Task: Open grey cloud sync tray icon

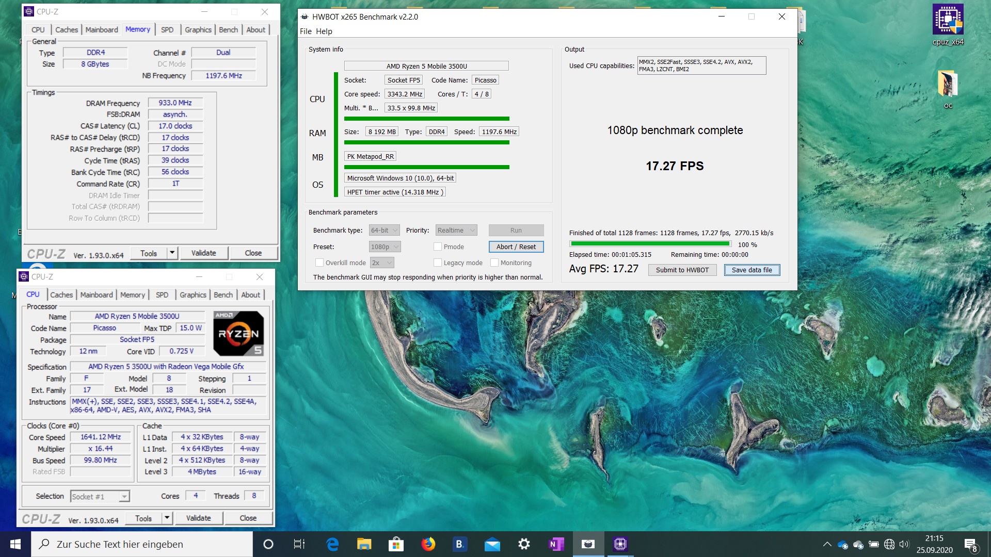Action: (858, 544)
